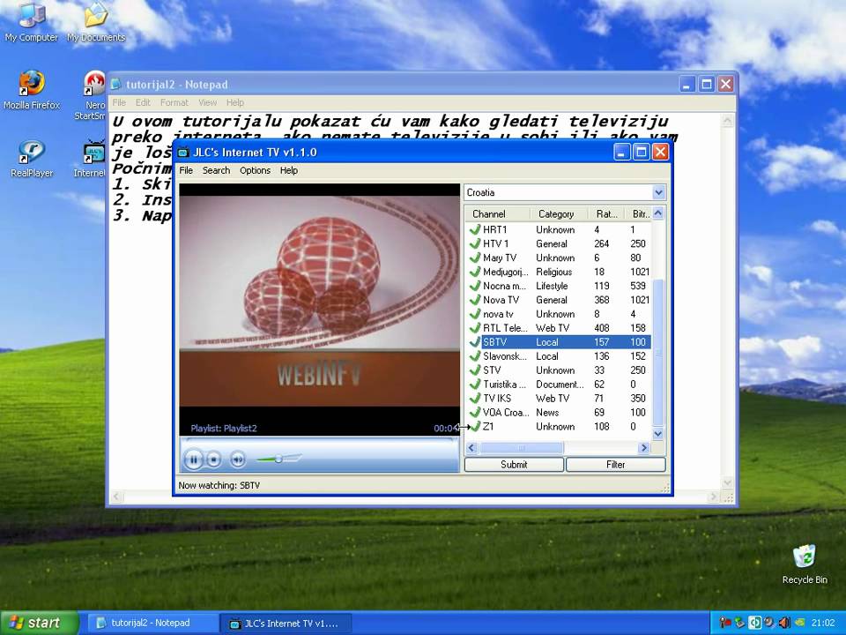Open File menu in Notepad window

tap(119, 102)
